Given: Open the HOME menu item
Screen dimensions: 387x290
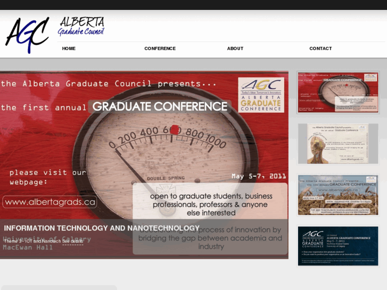Looking at the screenshot, I should 69,48.
